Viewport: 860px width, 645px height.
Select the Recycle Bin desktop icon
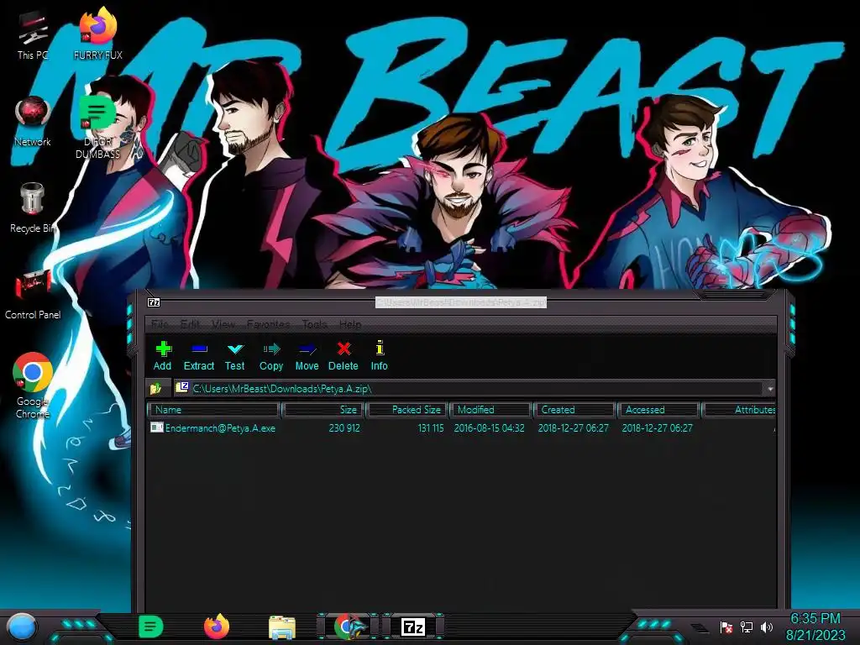pos(33,208)
